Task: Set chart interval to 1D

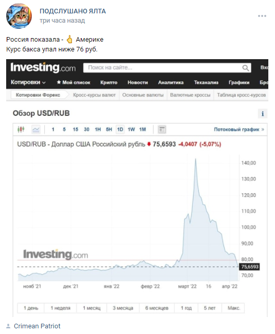Action: click(120, 130)
